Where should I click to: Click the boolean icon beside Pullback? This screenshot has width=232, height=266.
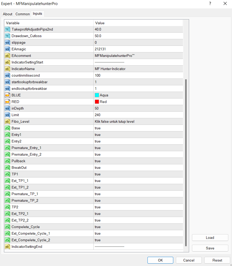(x=7, y=161)
